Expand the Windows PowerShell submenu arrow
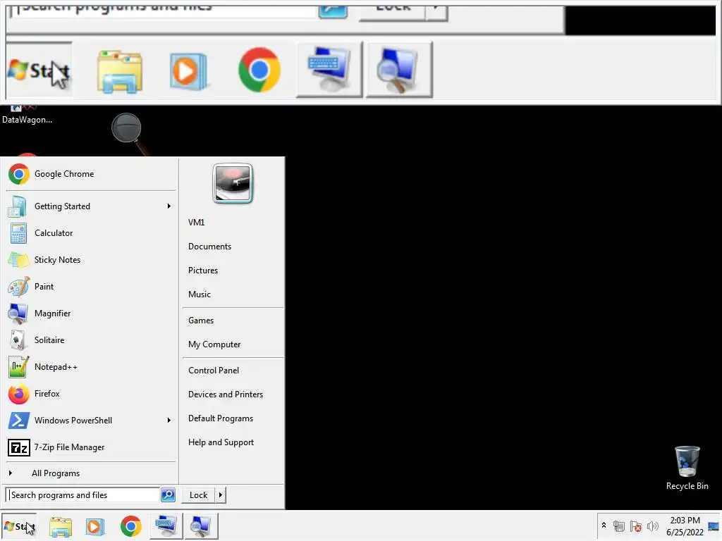The image size is (722, 541). 169,420
